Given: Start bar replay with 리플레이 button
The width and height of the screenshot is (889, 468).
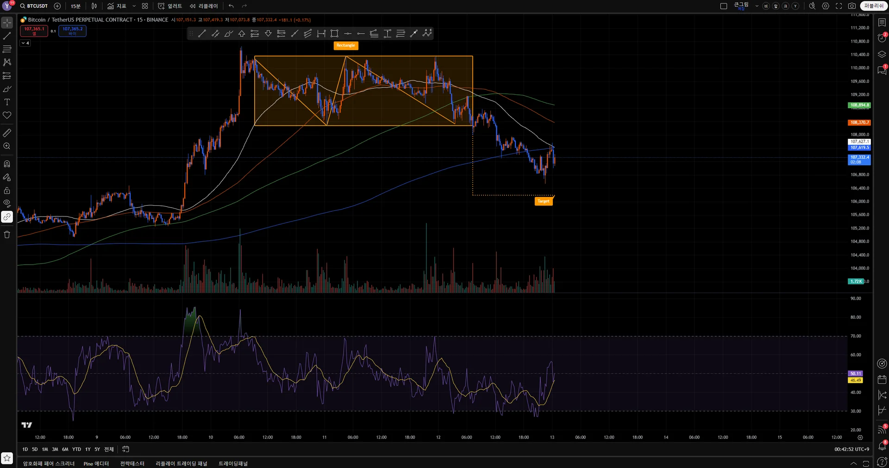Looking at the screenshot, I should point(204,6).
